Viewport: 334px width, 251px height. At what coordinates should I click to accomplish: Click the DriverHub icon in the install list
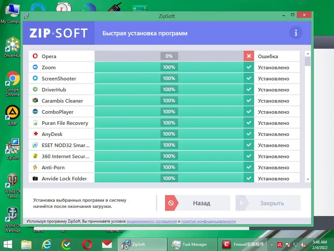tap(35, 90)
